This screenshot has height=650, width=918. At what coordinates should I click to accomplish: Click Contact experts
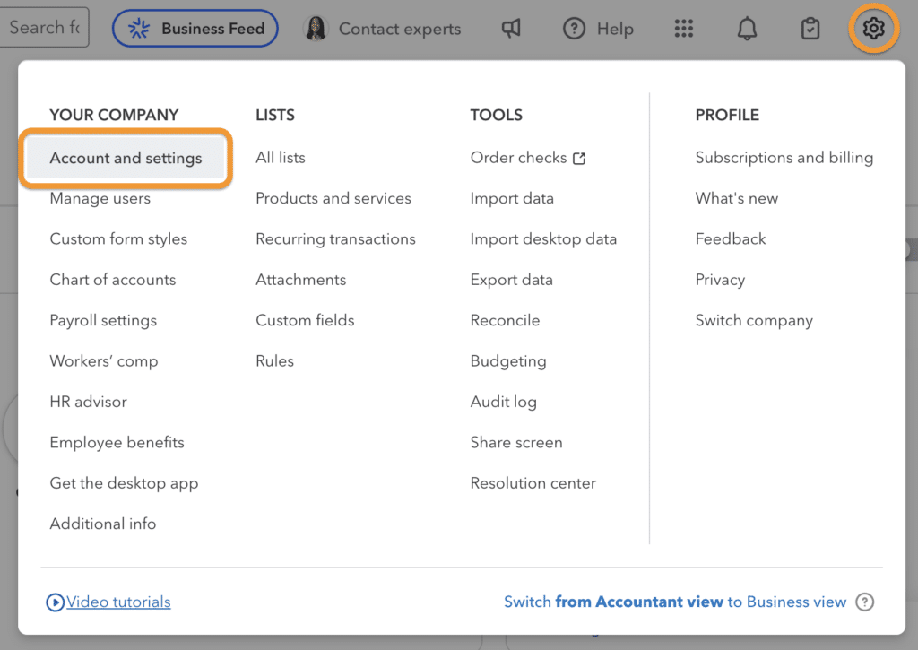coord(400,29)
